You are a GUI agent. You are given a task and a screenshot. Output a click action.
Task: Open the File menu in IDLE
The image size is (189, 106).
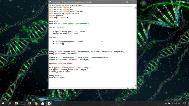50,5
